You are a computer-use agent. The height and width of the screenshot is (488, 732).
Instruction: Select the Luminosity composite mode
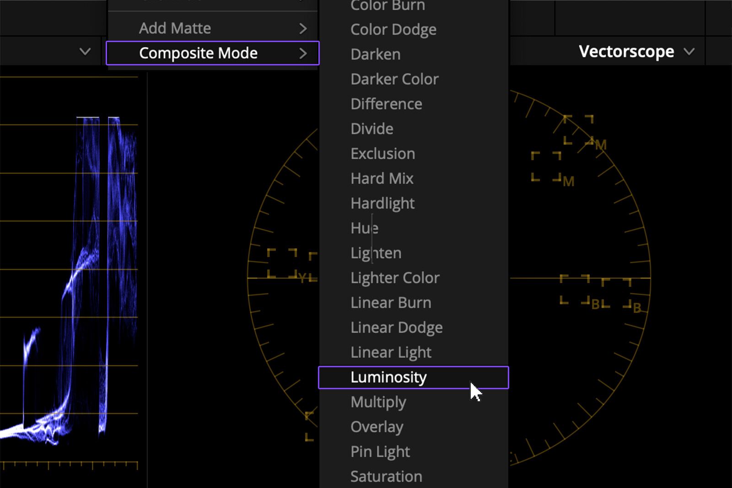388,377
